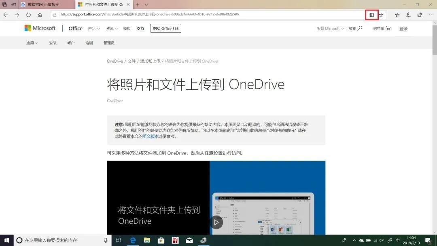Click the 购买 Office 365 button
Image resolution: width=437 pixels, height=246 pixels.
[165, 28]
